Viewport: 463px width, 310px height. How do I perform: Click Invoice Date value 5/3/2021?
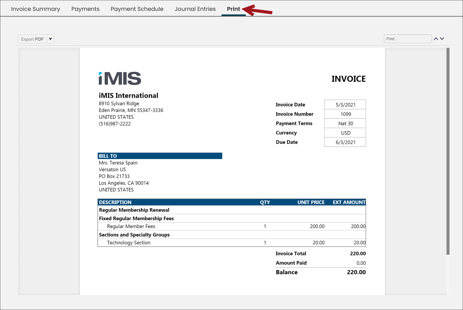345,105
